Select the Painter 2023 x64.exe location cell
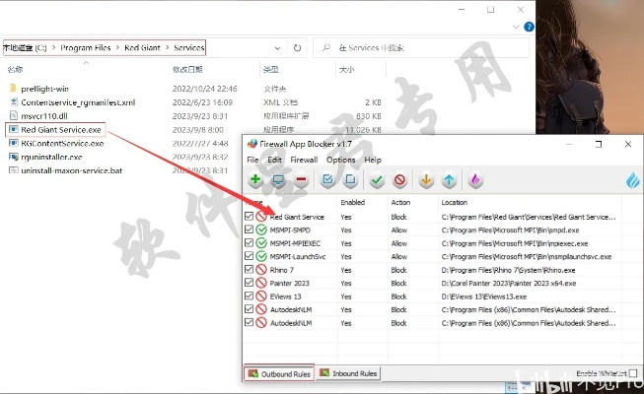 (509, 284)
